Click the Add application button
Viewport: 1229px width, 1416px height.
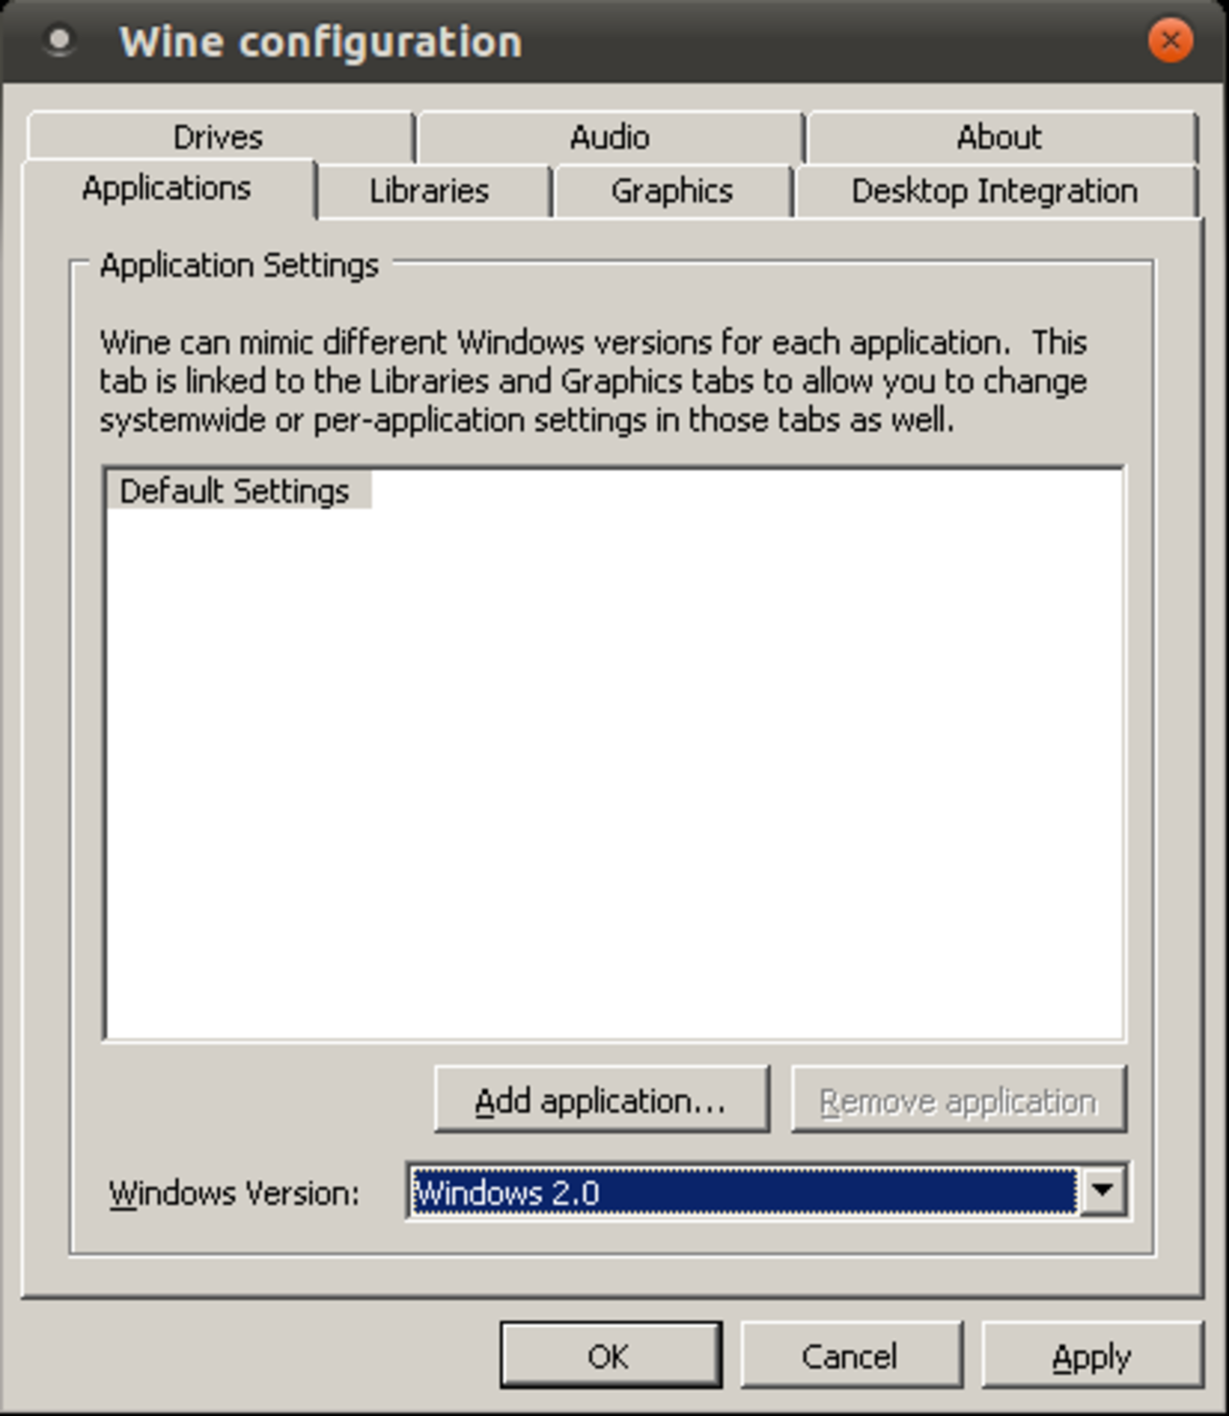pos(602,1100)
